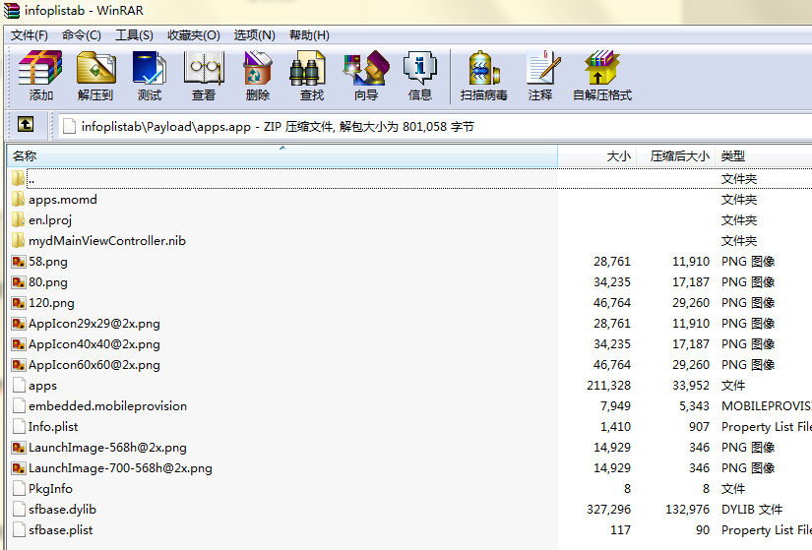Select the AppIcon40x40@2x.png file name
The height and width of the screenshot is (550, 812).
point(94,344)
